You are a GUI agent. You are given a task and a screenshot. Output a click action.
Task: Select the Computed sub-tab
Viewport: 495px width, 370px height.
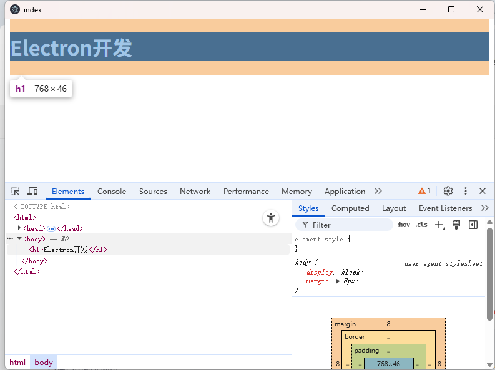click(x=350, y=208)
